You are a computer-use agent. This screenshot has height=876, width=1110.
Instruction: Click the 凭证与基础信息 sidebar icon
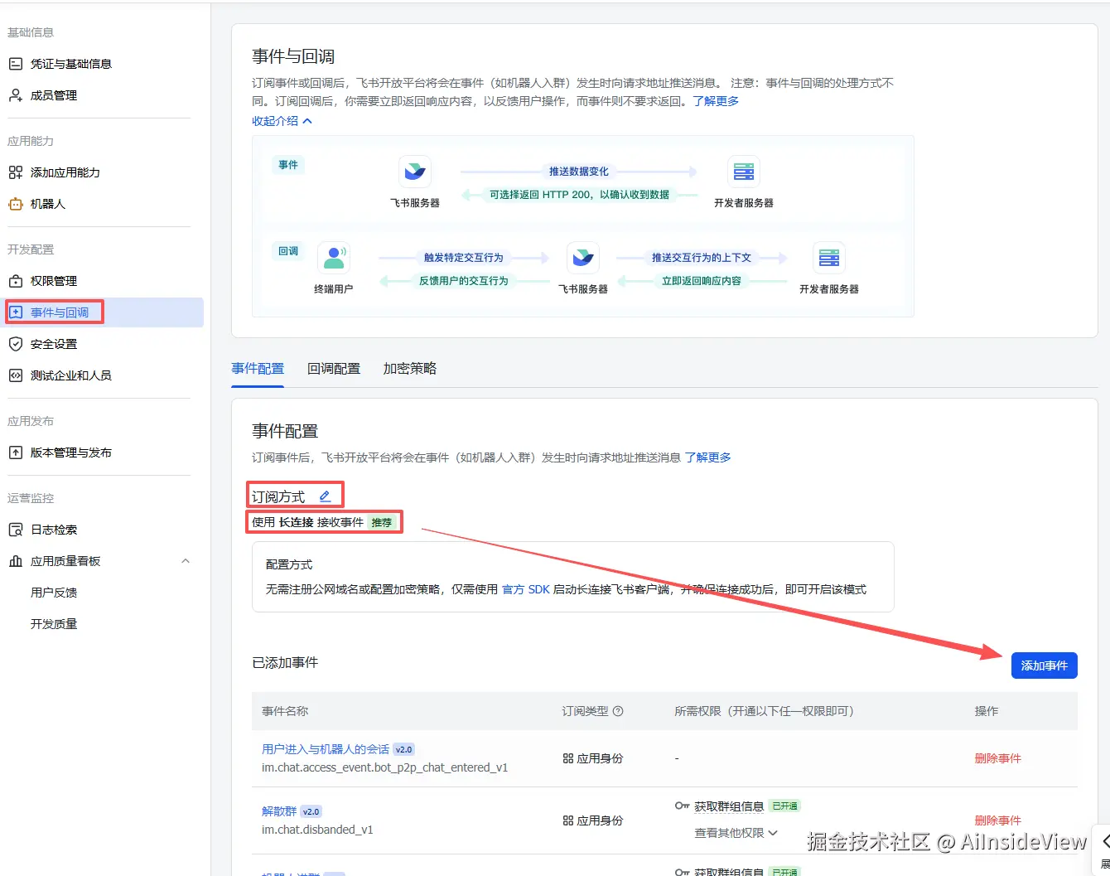[x=16, y=64]
